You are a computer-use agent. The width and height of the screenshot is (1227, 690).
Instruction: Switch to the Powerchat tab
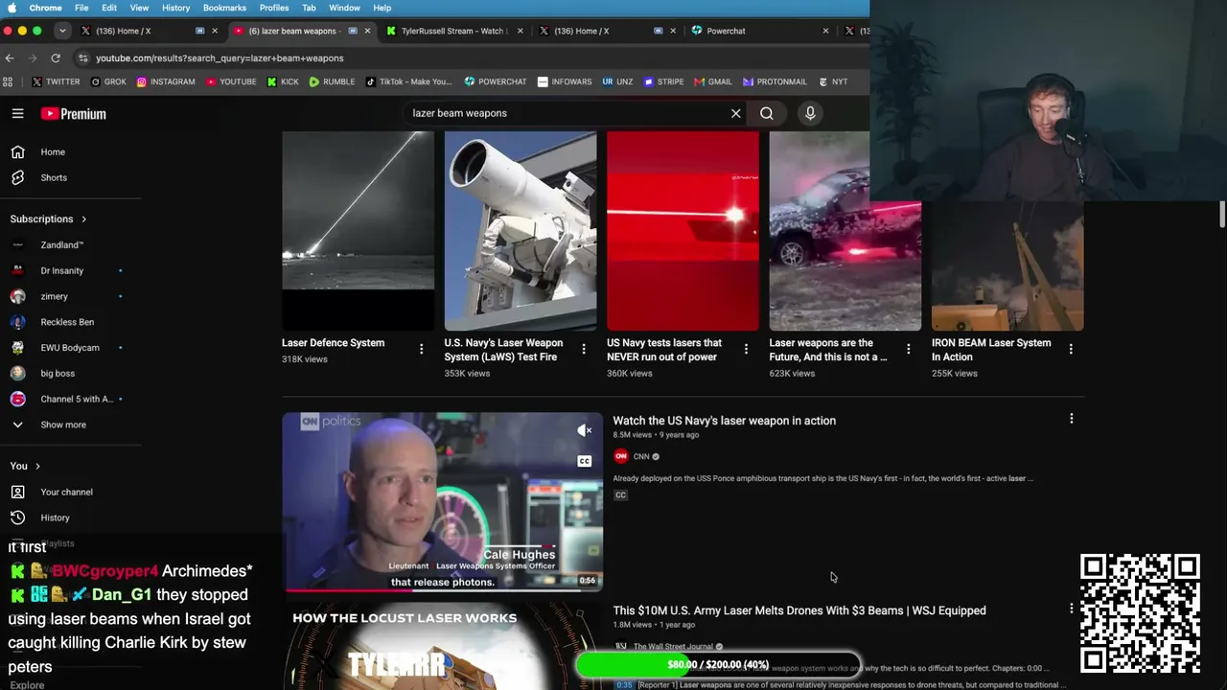tap(726, 31)
